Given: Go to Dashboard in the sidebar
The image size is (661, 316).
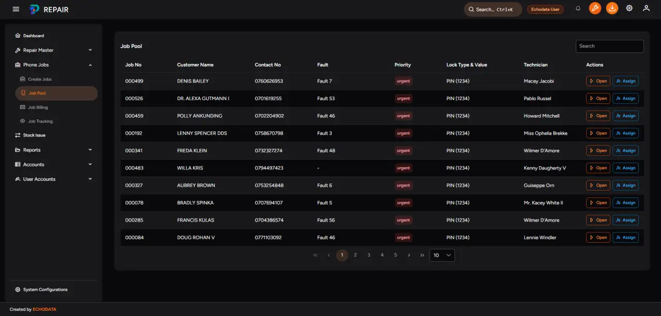Looking at the screenshot, I should [x=54, y=36].
